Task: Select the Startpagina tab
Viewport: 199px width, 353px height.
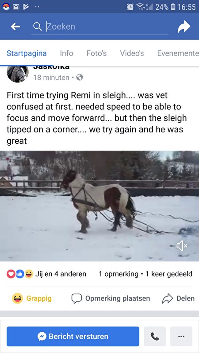Action: (x=27, y=53)
